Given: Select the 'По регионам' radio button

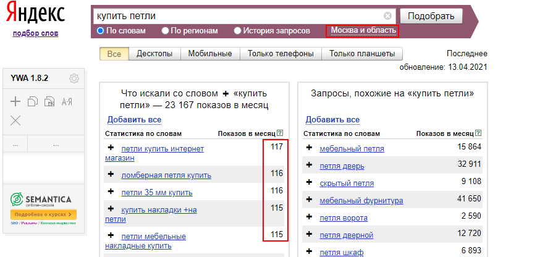Looking at the screenshot, I should click(x=165, y=30).
